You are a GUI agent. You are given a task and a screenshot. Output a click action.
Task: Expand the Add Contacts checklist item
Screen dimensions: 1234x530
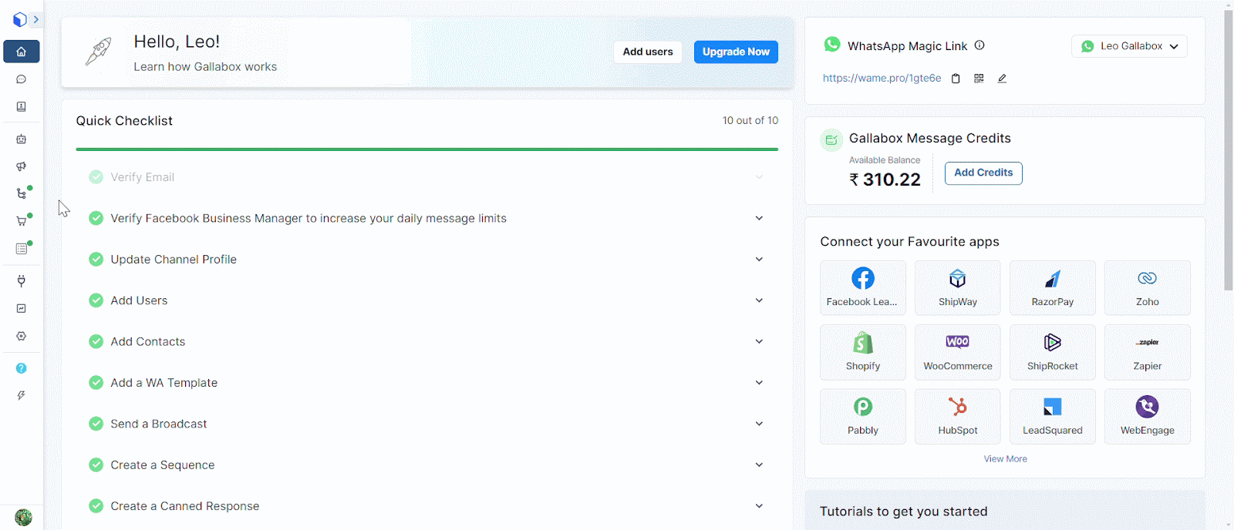[759, 341]
